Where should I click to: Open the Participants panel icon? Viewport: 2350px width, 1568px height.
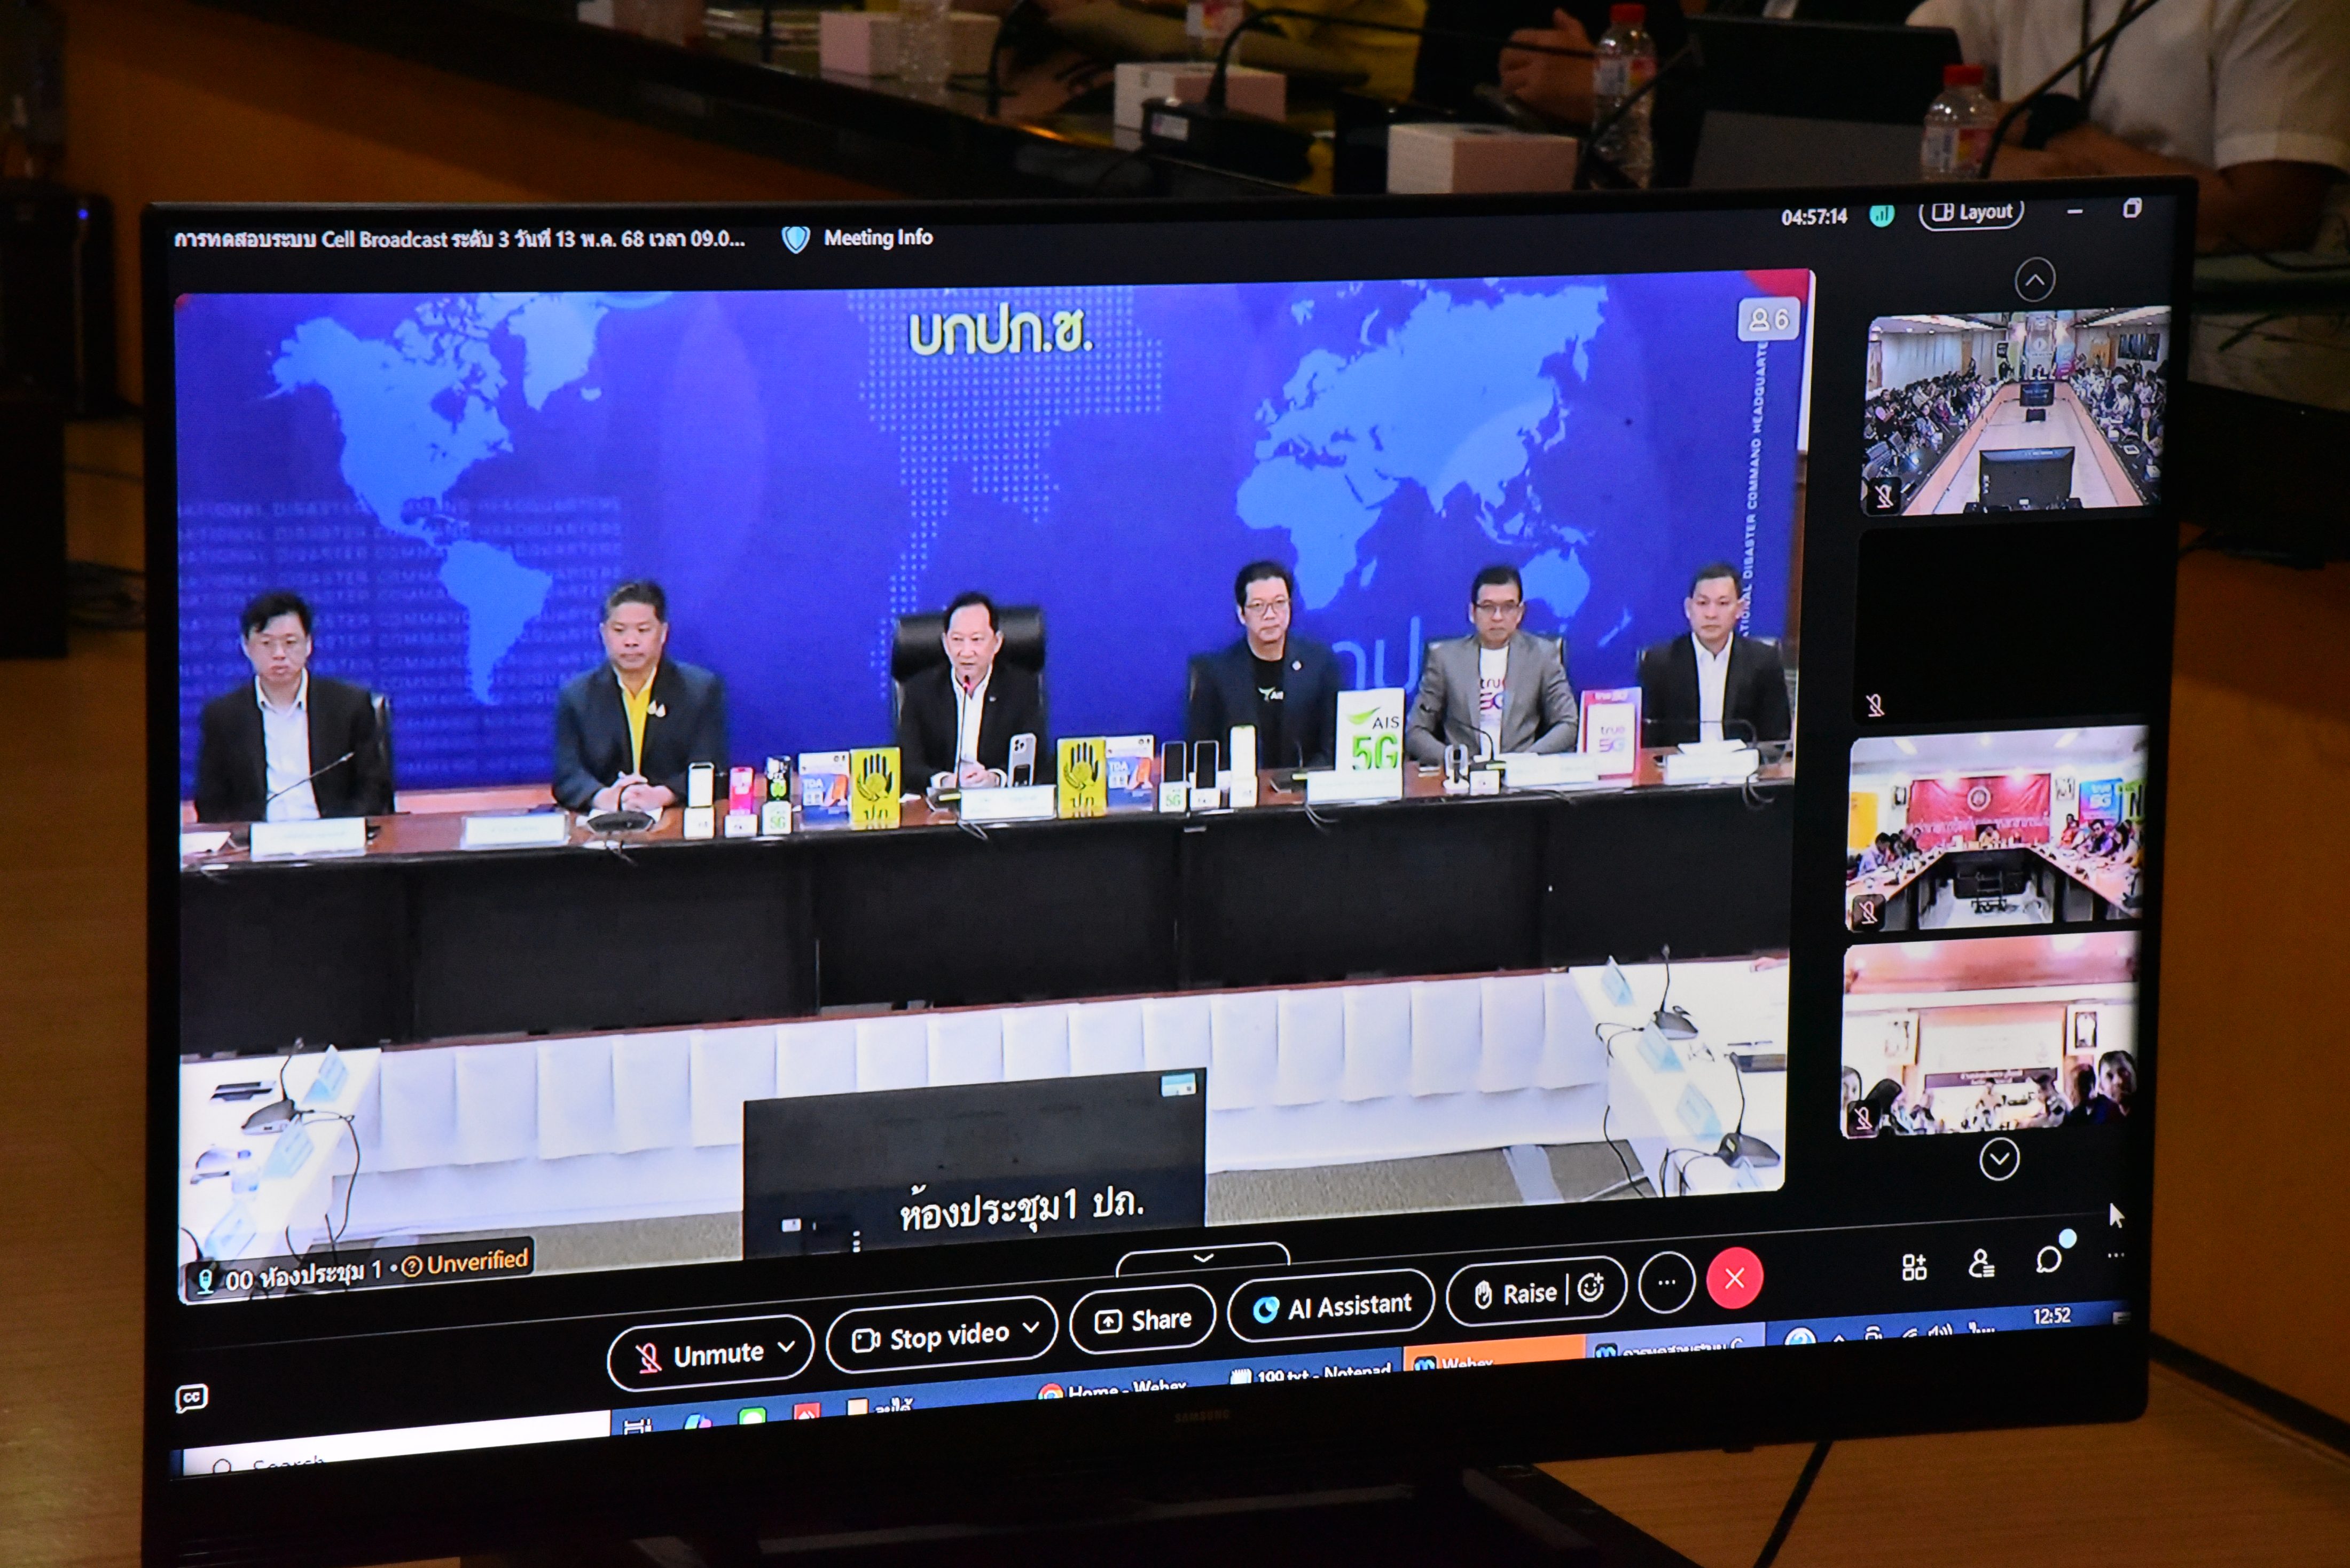(x=1981, y=1264)
